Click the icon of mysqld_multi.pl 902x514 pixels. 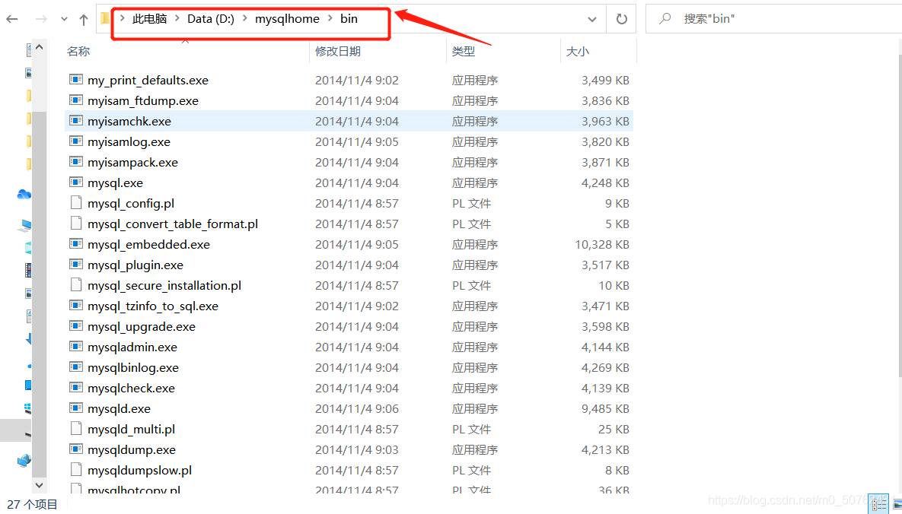coord(76,429)
